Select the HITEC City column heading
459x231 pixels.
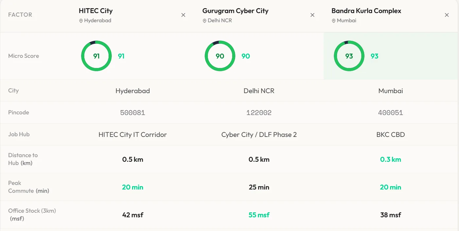(x=96, y=11)
